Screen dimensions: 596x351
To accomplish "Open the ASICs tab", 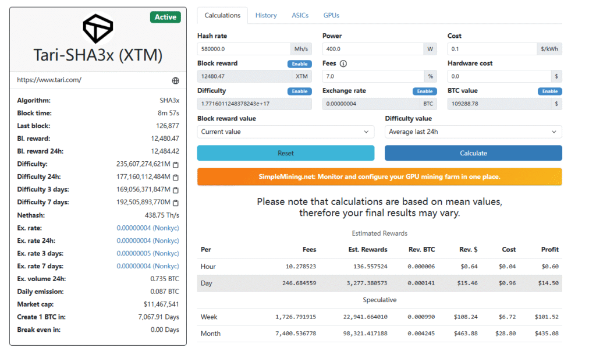I will pos(300,16).
